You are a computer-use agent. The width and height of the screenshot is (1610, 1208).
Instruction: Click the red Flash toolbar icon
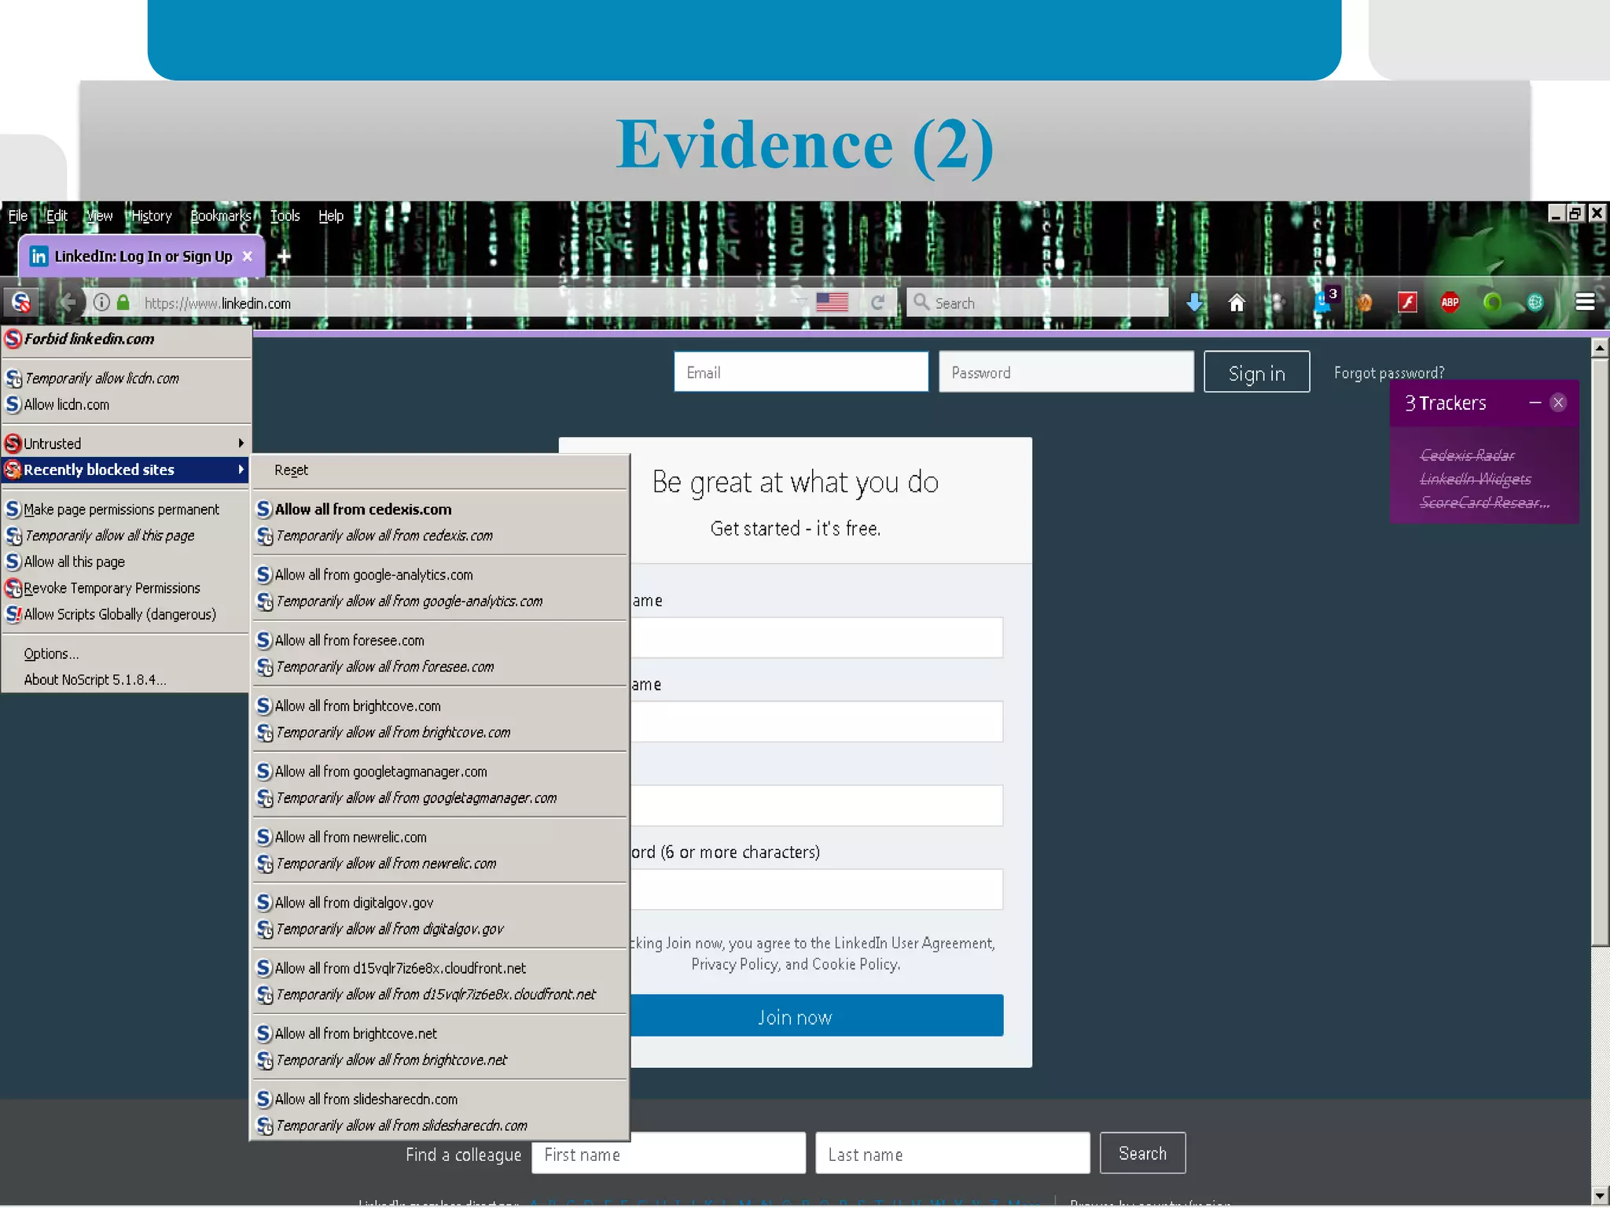coord(1407,302)
